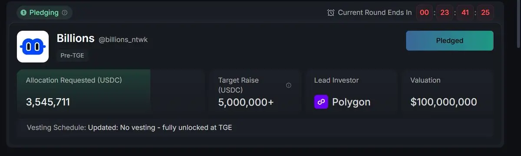Screen dimensions: 521x156
Task: Click the countdown minutes box showing 41
Action: click(x=465, y=13)
